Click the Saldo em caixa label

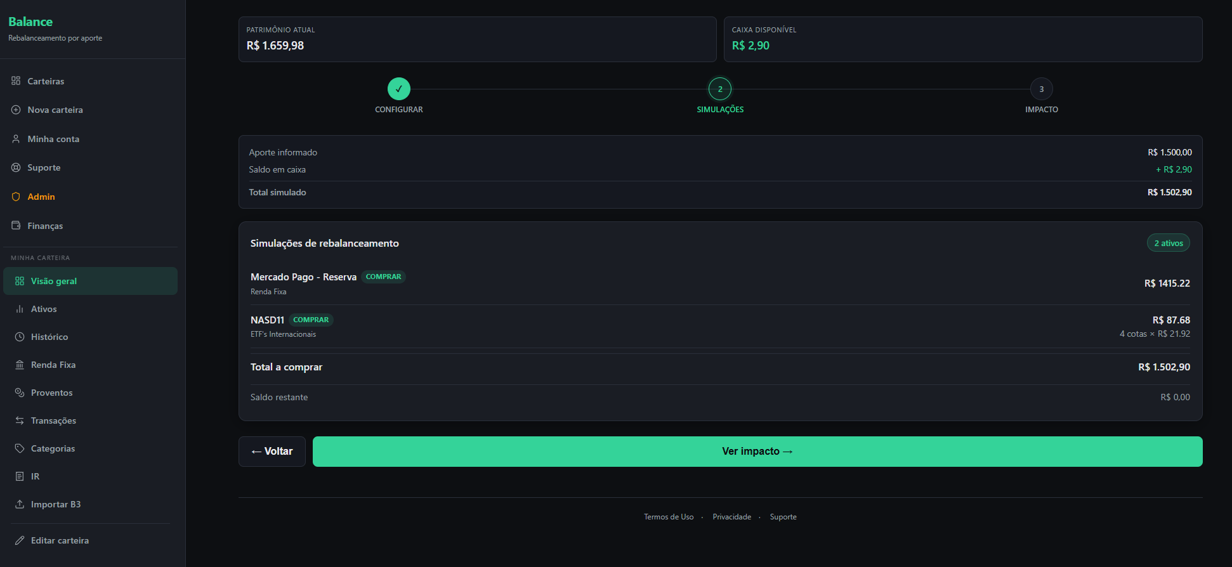point(277,169)
